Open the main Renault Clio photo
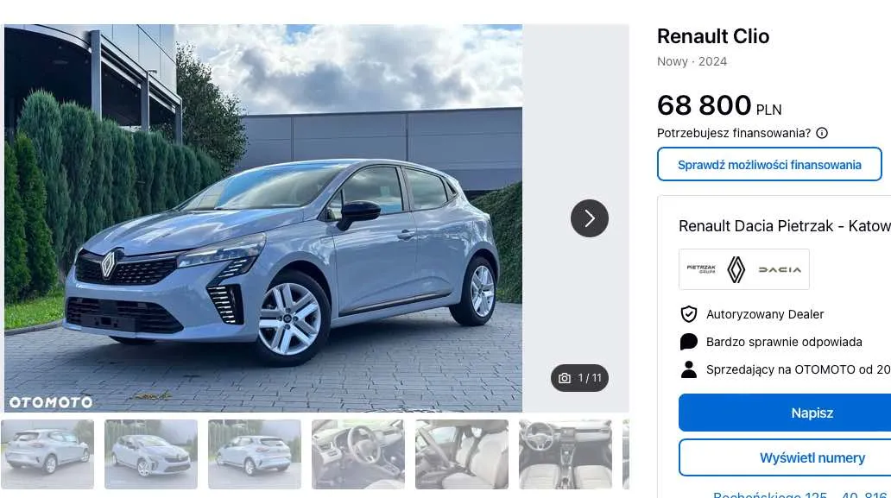 [263, 218]
